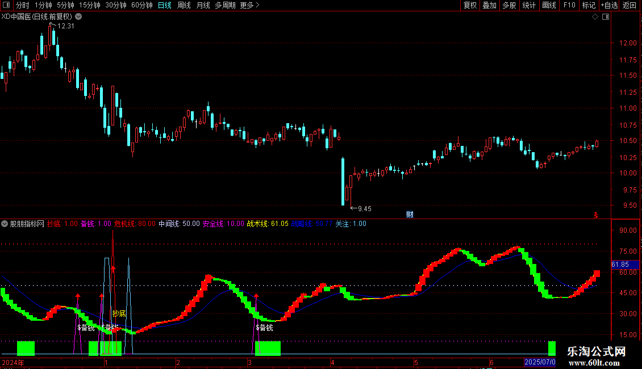Select the 15分钟 period tab

(x=89, y=5)
